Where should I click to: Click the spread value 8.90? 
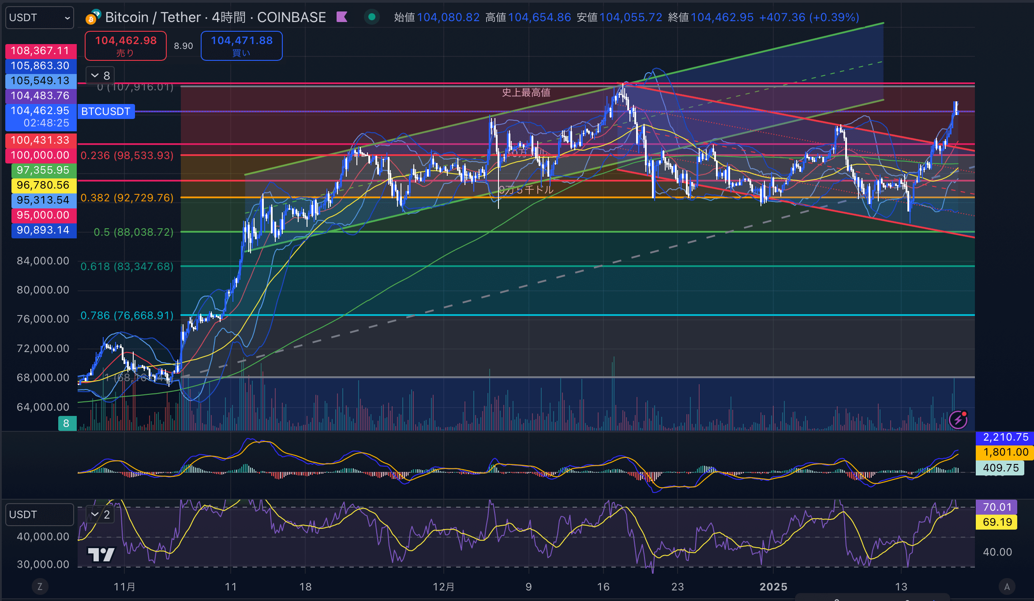[184, 46]
